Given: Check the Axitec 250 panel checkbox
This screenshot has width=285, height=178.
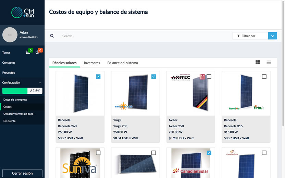Looking at the screenshot, I should tap(209, 76).
